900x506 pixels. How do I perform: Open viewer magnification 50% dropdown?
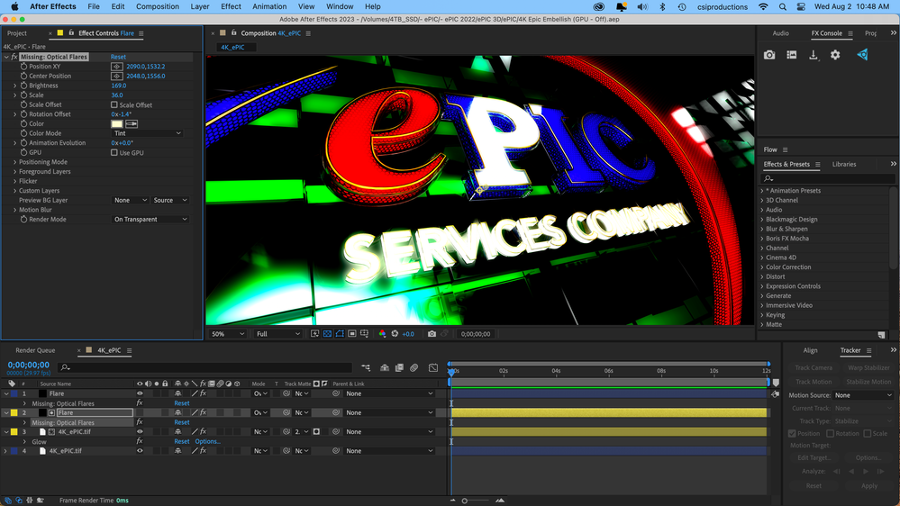pyautogui.click(x=228, y=334)
